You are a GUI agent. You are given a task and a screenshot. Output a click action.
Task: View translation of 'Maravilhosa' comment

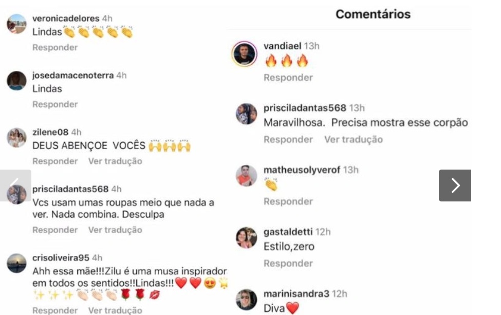click(x=354, y=140)
